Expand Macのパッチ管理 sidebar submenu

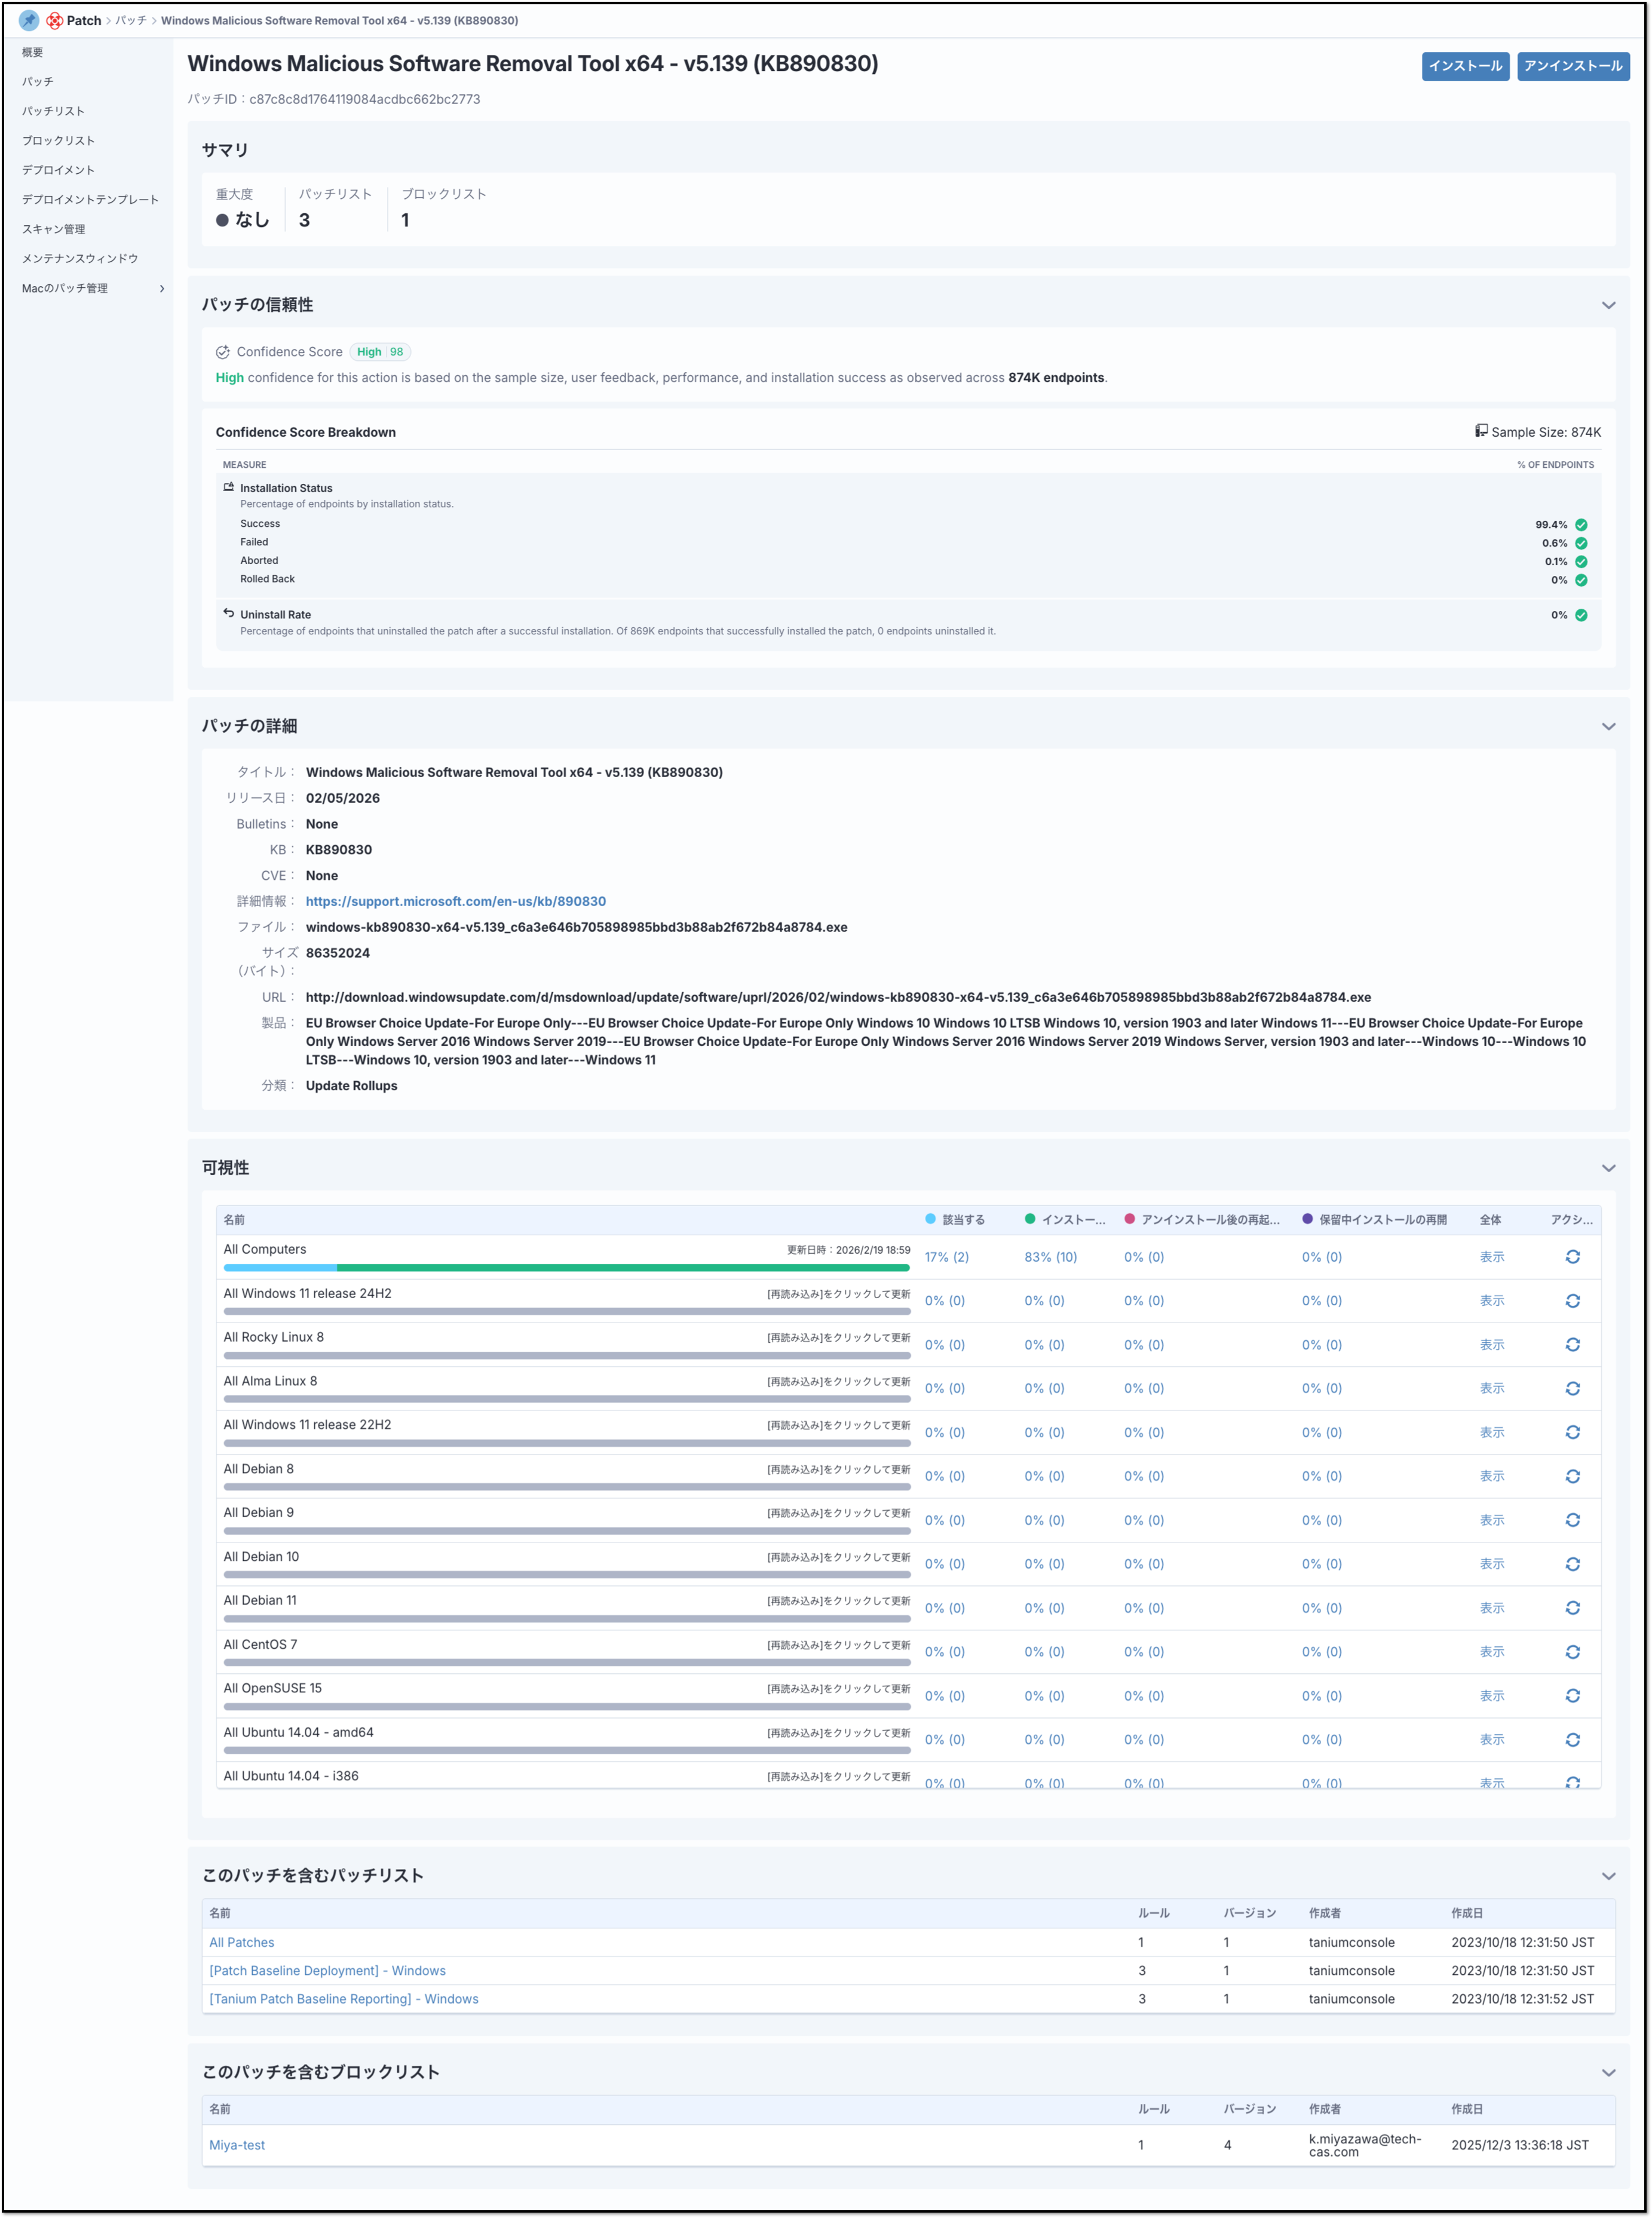[x=162, y=288]
